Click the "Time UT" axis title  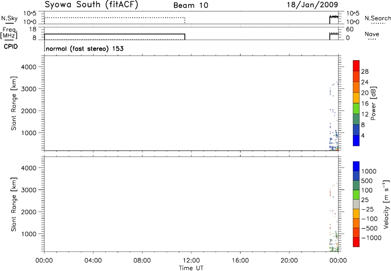[x=191, y=268]
